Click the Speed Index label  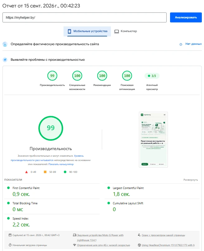(21, 219)
